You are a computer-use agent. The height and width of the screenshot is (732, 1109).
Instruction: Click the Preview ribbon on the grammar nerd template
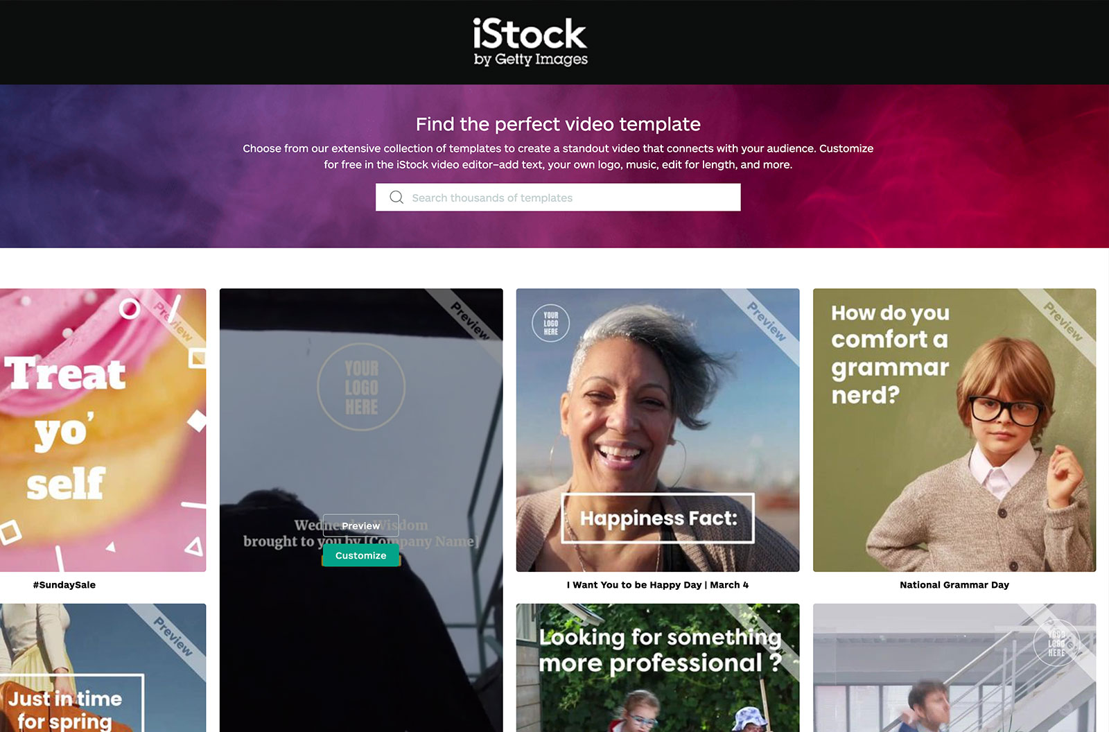pos(1063,321)
